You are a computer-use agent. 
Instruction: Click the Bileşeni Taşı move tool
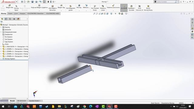click(x=61, y=7)
